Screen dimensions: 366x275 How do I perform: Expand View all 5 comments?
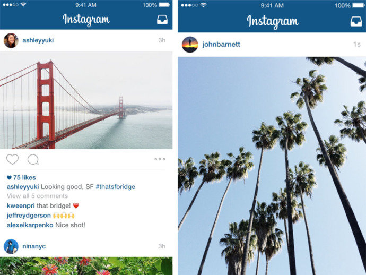(x=37, y=196)
